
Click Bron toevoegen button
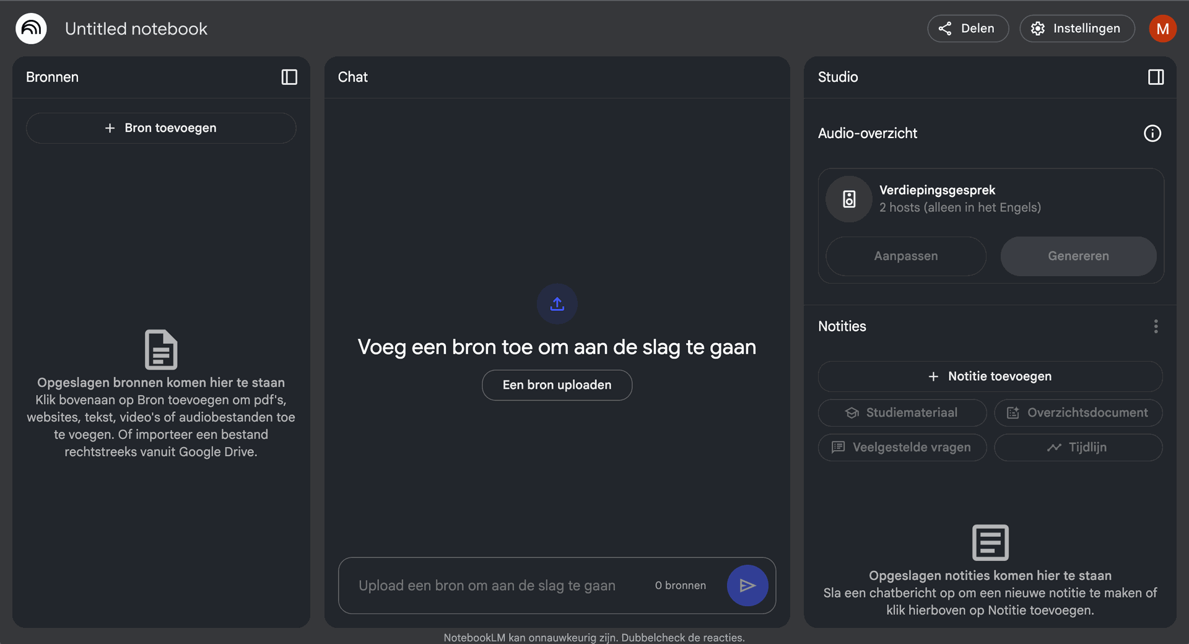coord(161,128)
